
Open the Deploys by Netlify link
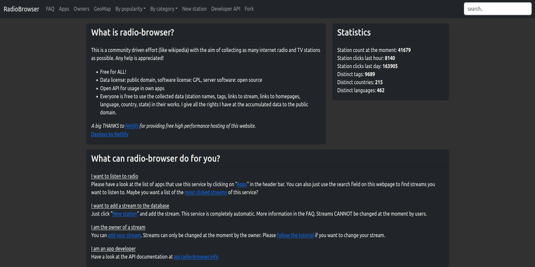click(x=110, y=134)
